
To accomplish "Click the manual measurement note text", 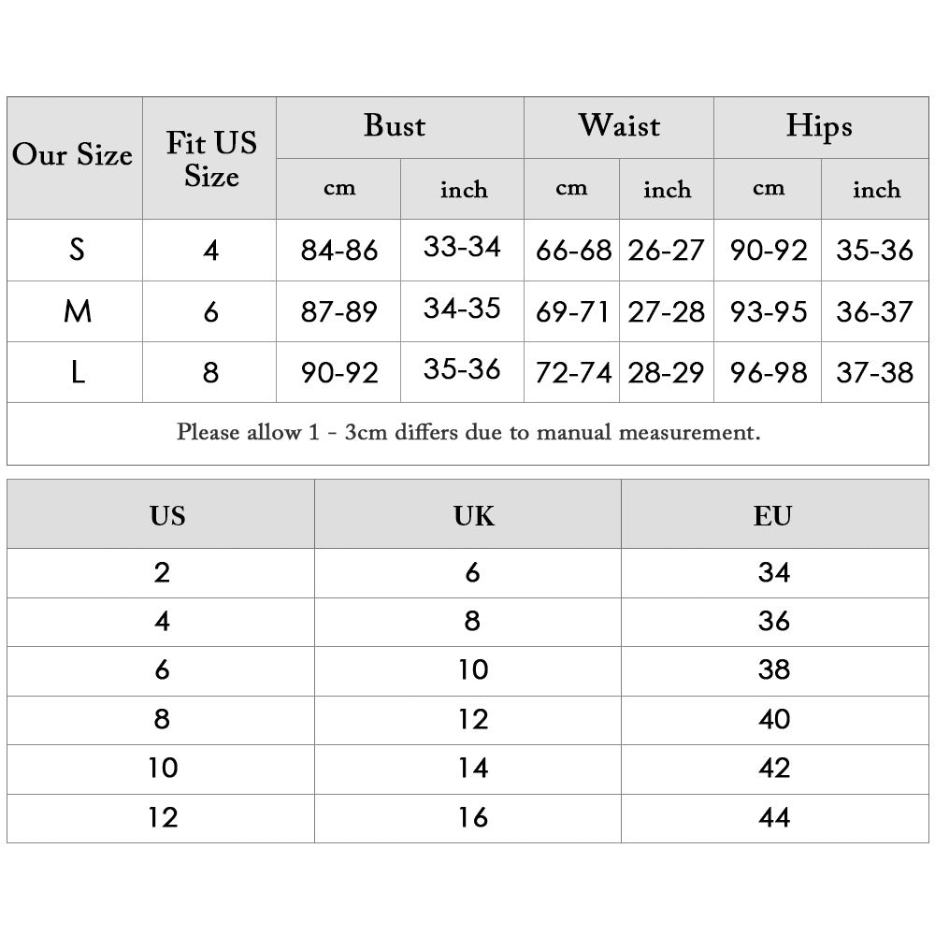I will tap(468, 433).
